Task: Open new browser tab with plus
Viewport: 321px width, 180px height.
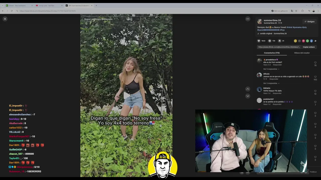Action: click(96, 5)
